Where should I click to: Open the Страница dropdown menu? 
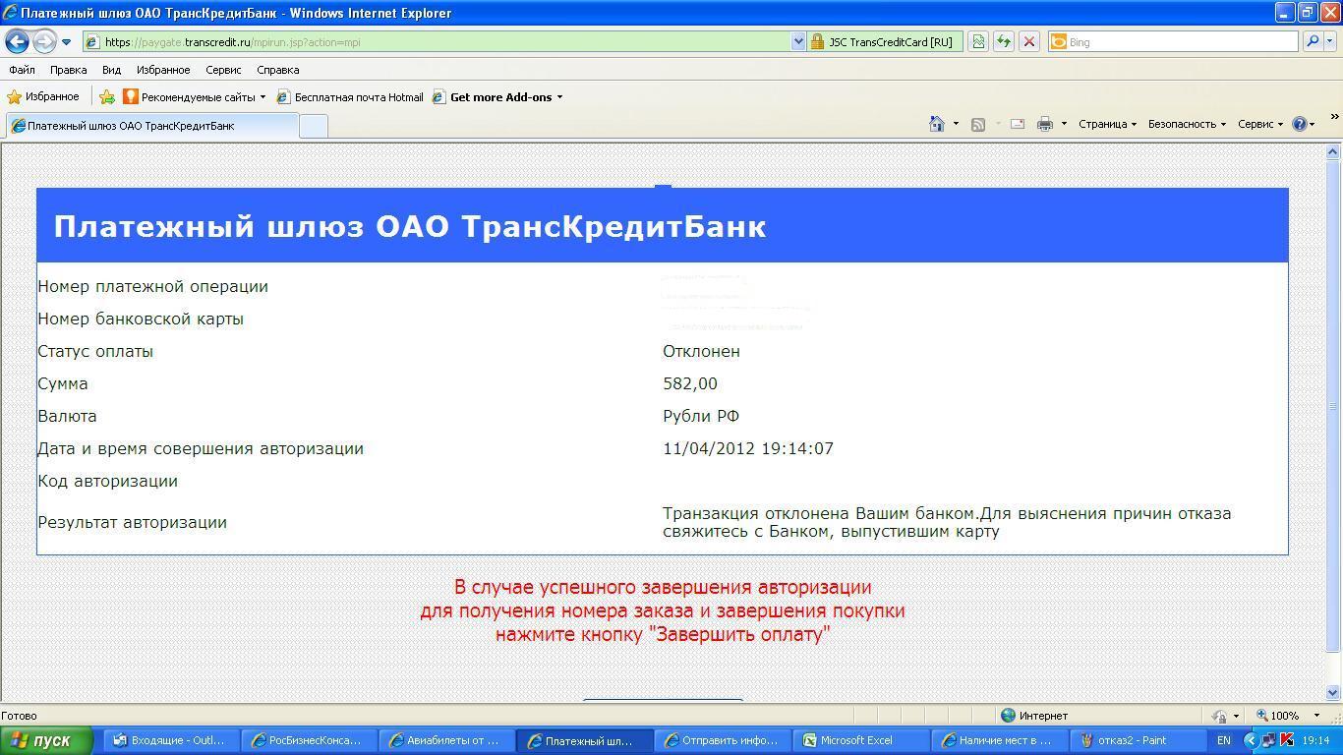tap(1107, 124)
